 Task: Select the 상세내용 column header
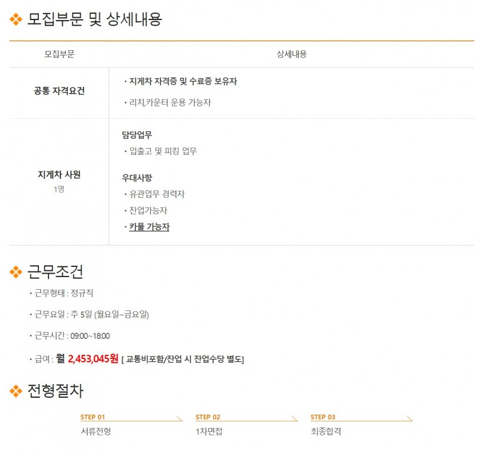[291, 54]
